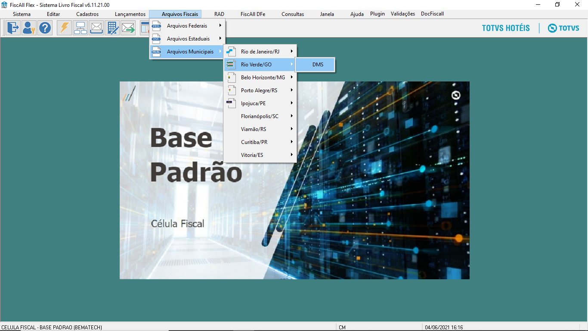Click the Belo Horizonte/MG file icon

coord(231,78)
